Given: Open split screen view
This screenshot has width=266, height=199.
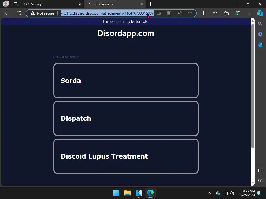Looking at the screenshot, I should point(203,13).
